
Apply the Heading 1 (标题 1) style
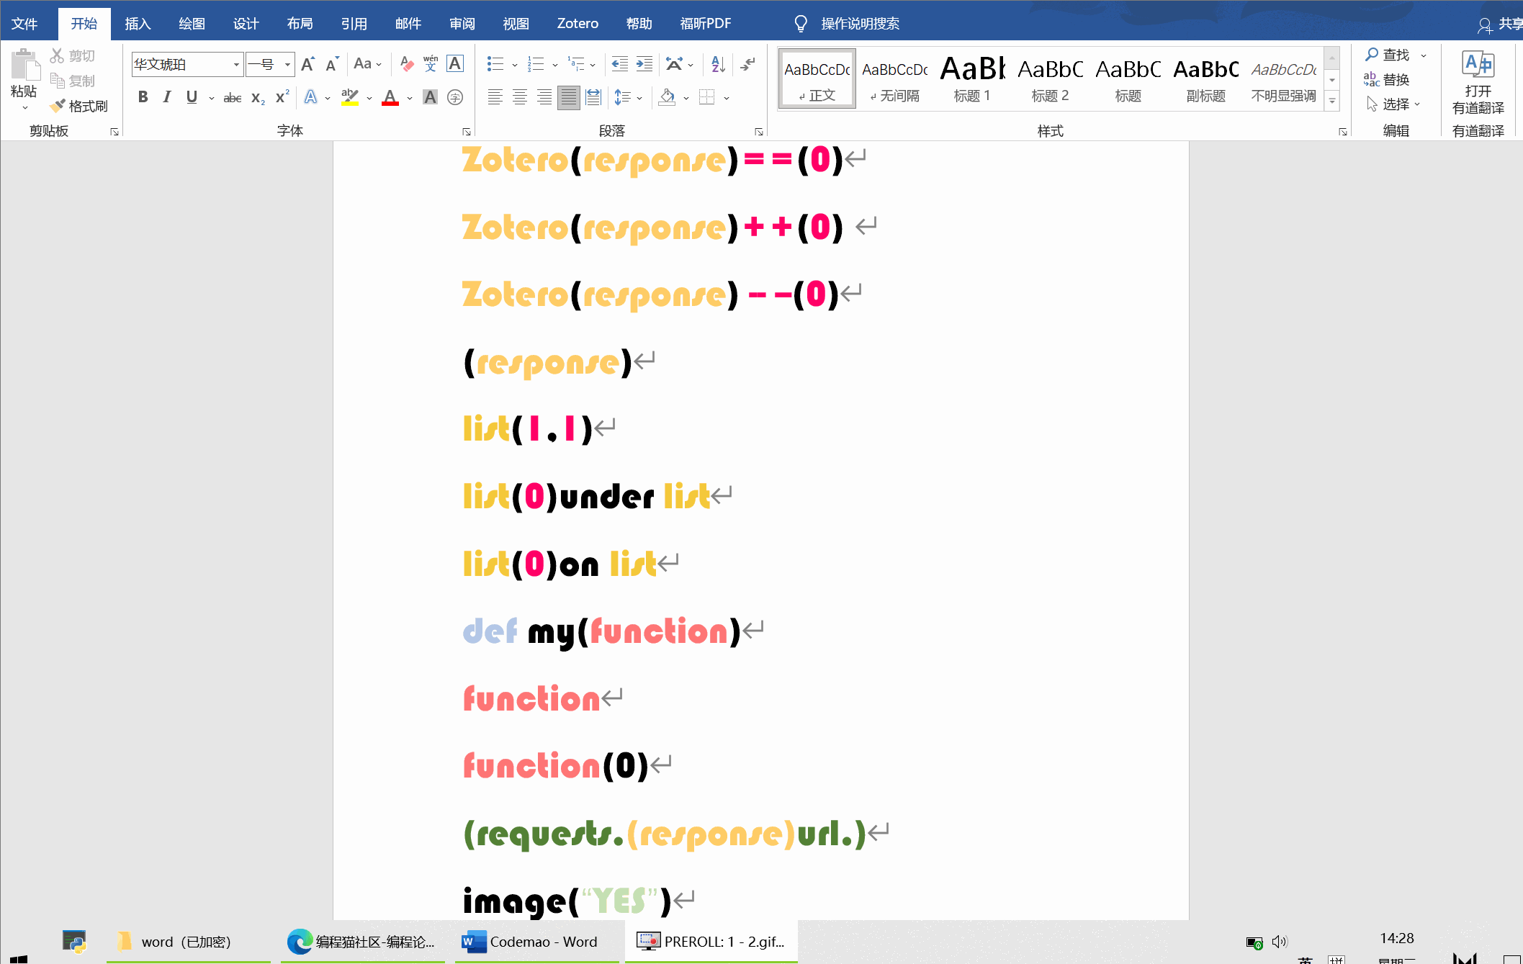[972, 79]
